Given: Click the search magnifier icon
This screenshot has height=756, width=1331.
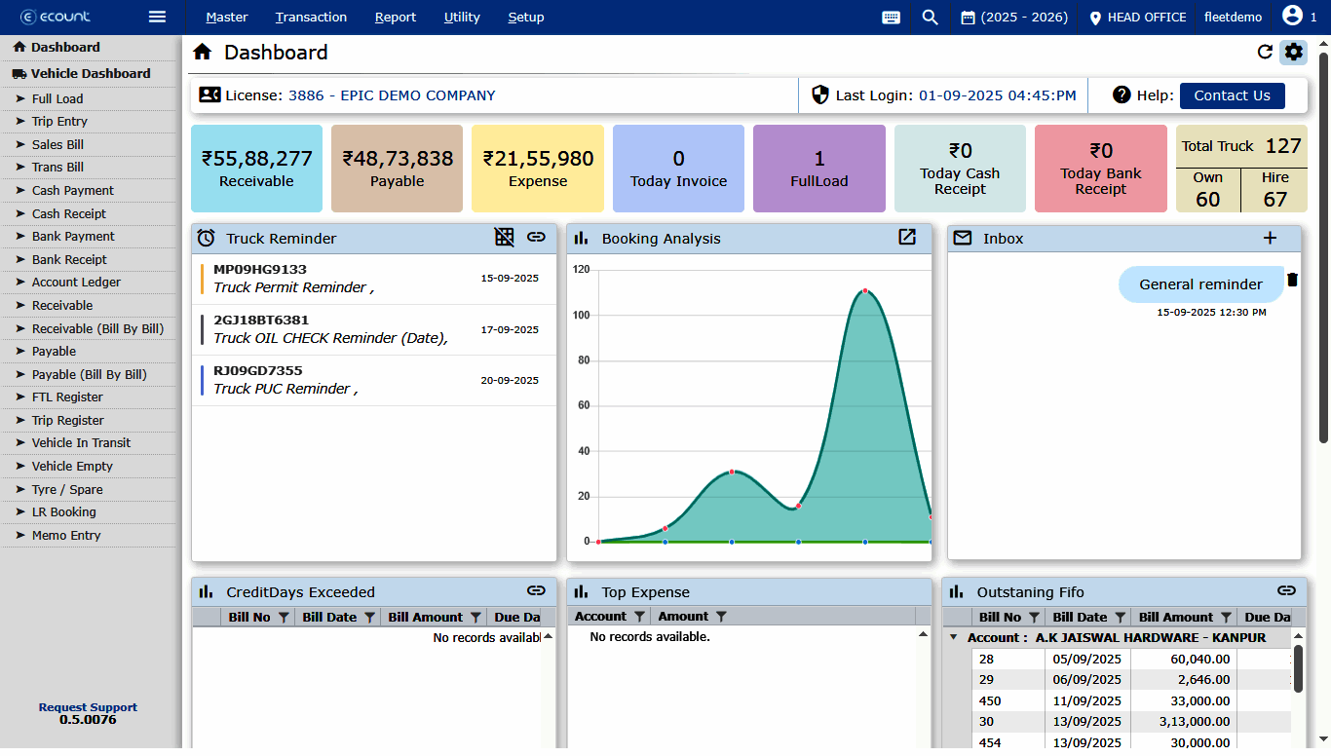Looking at the screenshot, I should coord(930,18).
